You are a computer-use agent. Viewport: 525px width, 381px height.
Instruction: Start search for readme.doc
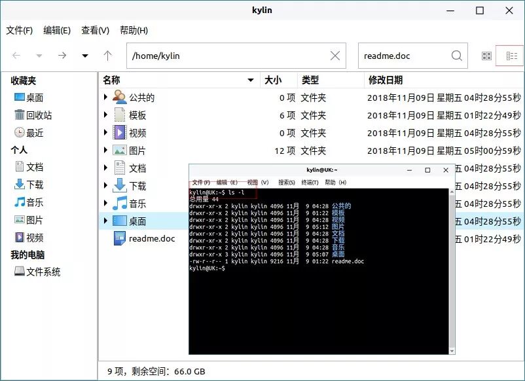point(456,56)
